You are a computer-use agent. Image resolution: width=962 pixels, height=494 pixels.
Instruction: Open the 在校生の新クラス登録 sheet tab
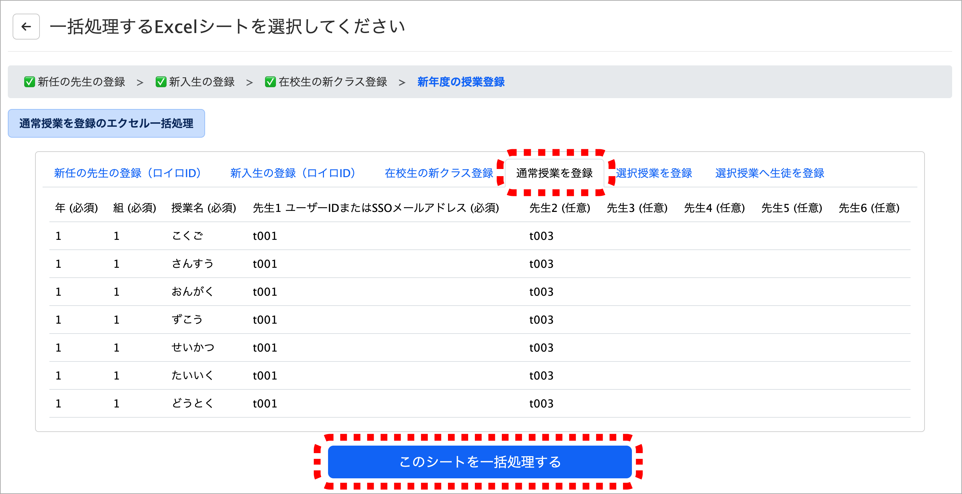[438, 173]
